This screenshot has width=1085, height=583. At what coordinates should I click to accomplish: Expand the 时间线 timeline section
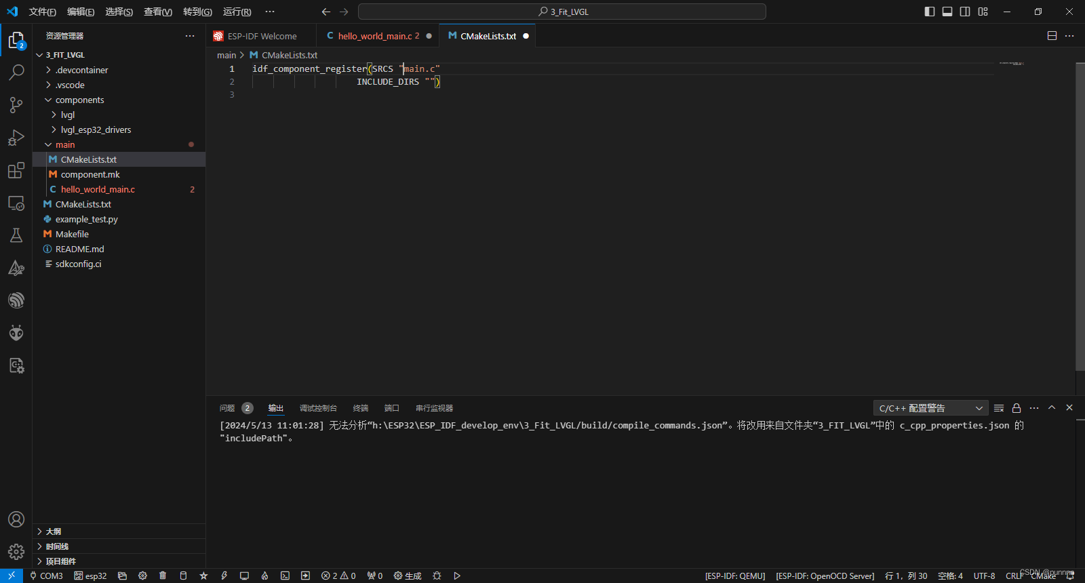coord(119,546)
